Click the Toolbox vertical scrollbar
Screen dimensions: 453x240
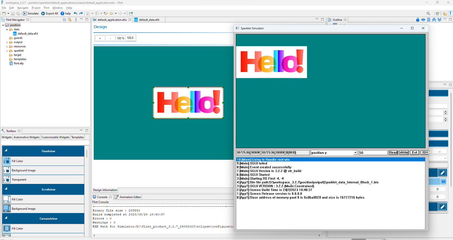[x=87, y=154]
